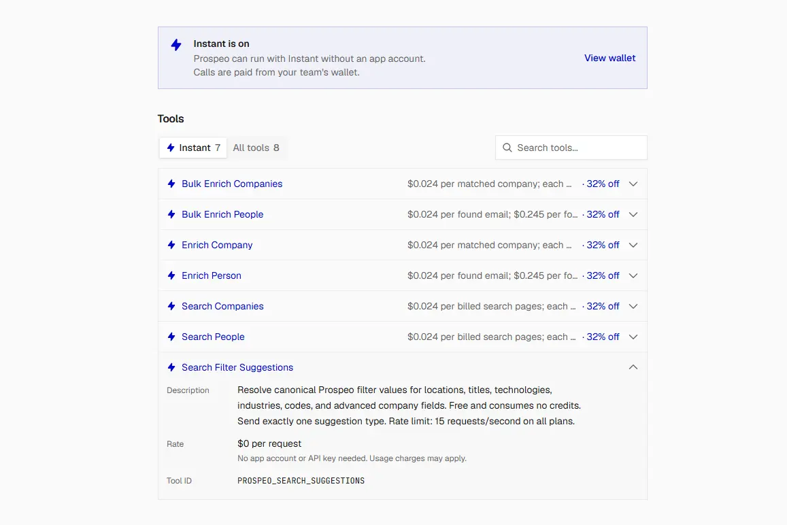
Task: Click the lightning icon beside Bulk Enrich Companies
Action: pyautogui.click(x=171, y=184)
